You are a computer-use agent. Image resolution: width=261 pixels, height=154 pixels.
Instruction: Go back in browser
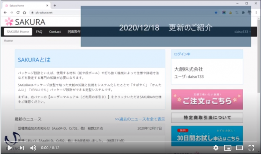click(x=5, y=13)
